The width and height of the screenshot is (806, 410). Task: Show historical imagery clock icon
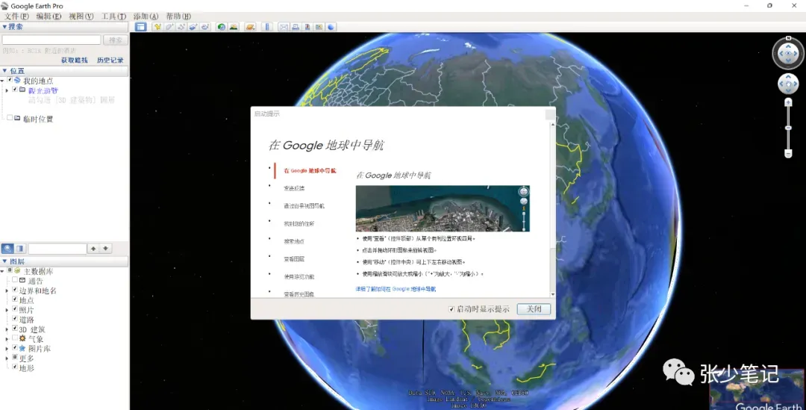pos(222,27)
